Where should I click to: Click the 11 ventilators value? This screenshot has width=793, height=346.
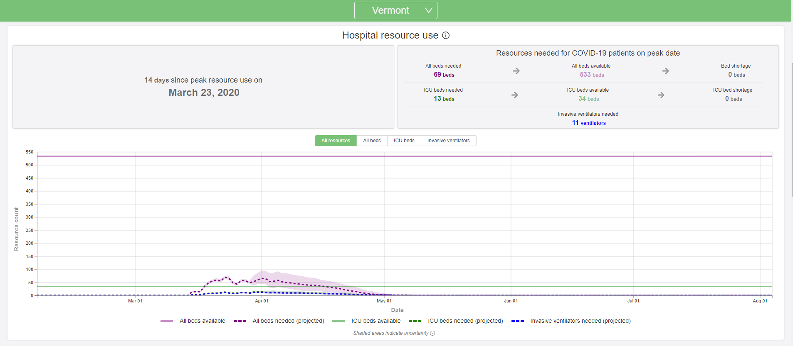(x=589, y=123)
